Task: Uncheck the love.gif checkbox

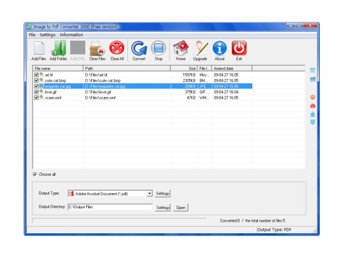Action: tap(36, 92)
